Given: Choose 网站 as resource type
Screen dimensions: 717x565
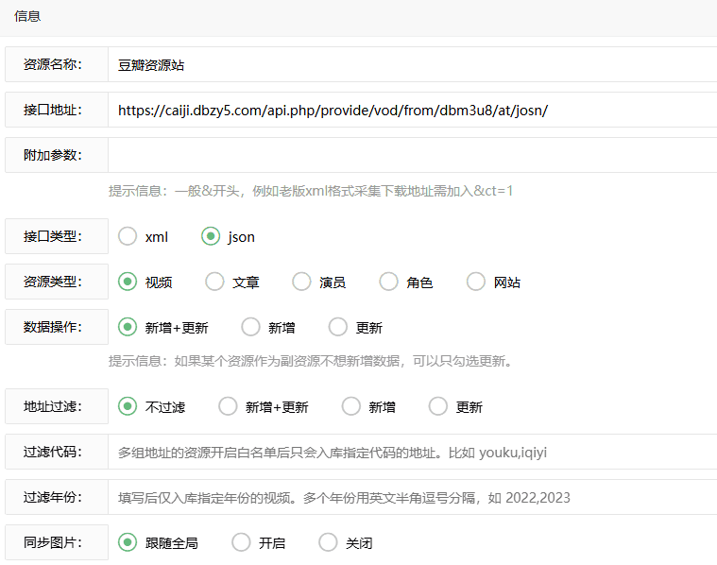Looking at the screenshot, I should pos(476,282).
